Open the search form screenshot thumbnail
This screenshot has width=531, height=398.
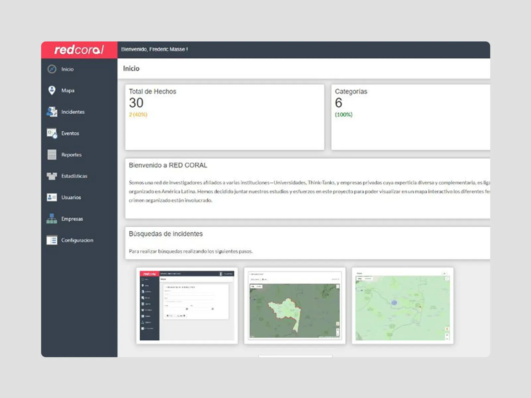tap(187, 306)
